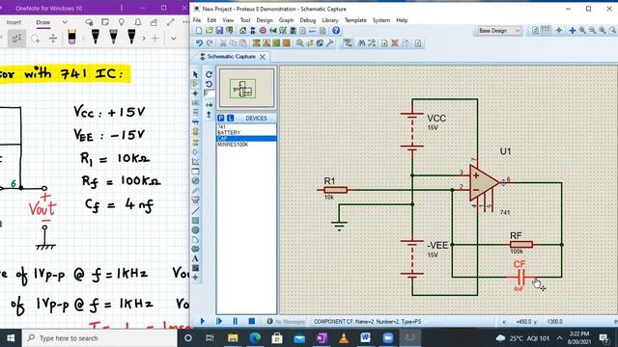Select the Graph Mode tool
Screen dimensions: 618x347
pos(195,162)
